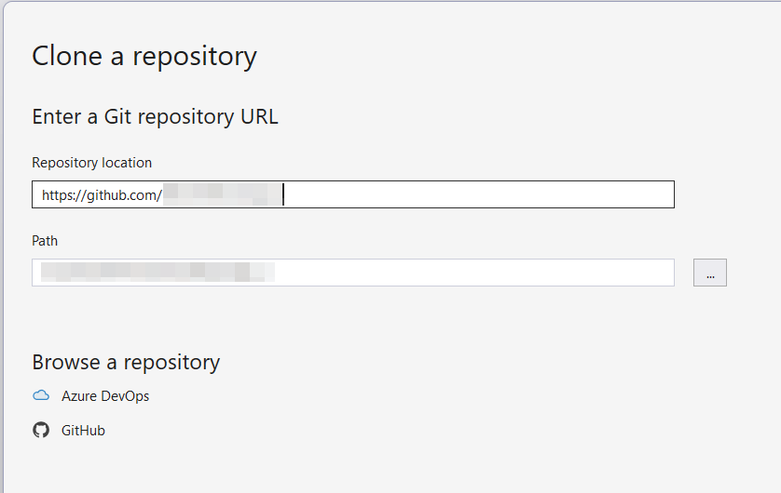The image size is (781, 493).
Task: Click the ellipsis browse button beside Path
Action: (x=710, y=273)
